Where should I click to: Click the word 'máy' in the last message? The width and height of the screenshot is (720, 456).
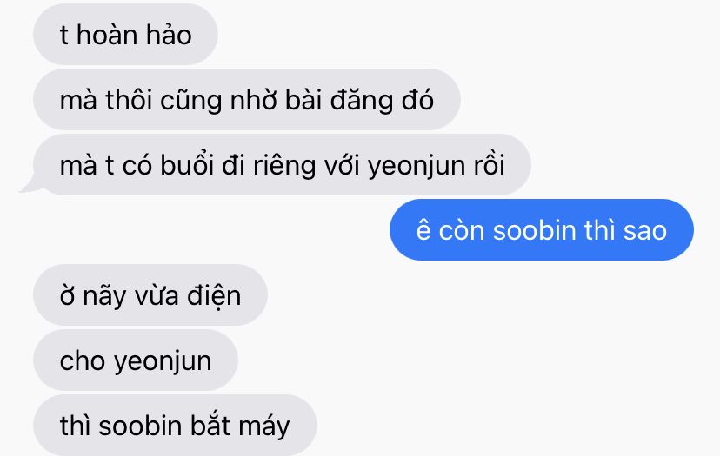pyautogui.click(x=264, y=427)
